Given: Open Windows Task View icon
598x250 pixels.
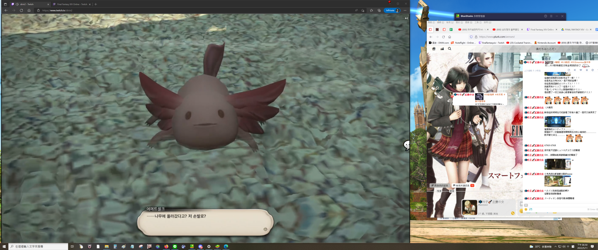Looking at the screenshot, I should click(x=72, y=246).
